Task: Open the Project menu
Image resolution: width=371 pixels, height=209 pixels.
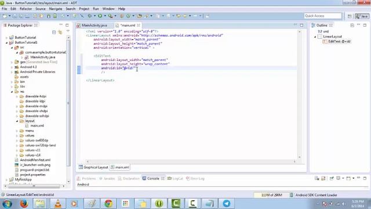Action: coord(84,9)
